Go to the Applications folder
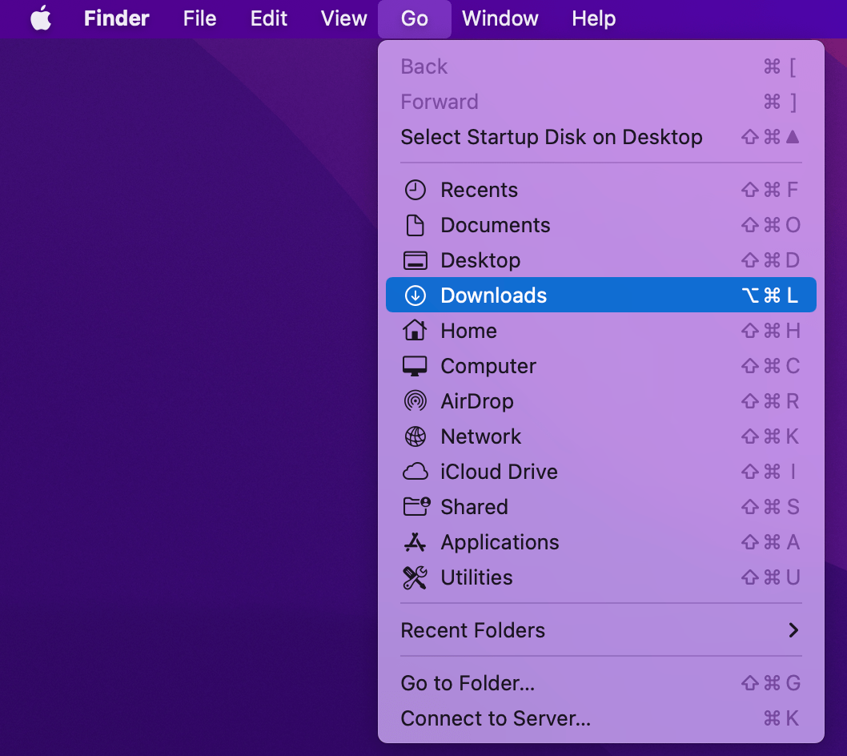Image resolution: width=847 pixels, height=756 pixels. [600, 542]
